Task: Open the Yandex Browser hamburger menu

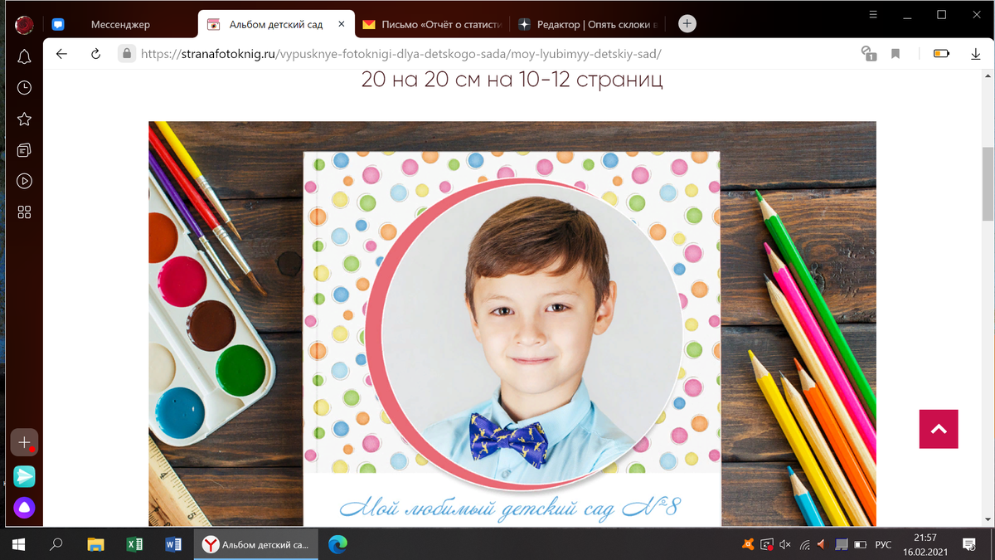Action: [x=873, y=15]
